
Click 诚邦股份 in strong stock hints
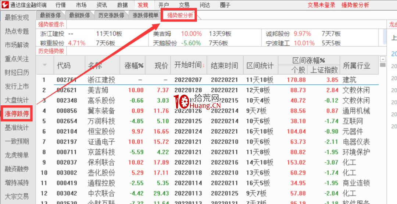(278, 34)
